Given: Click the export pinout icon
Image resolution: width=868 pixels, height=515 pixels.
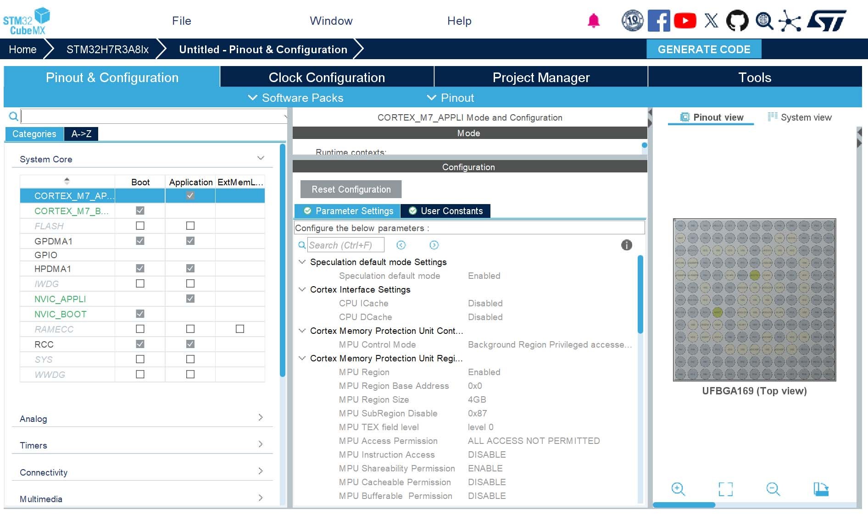Looking at the screenshot, I should (821, 489).
